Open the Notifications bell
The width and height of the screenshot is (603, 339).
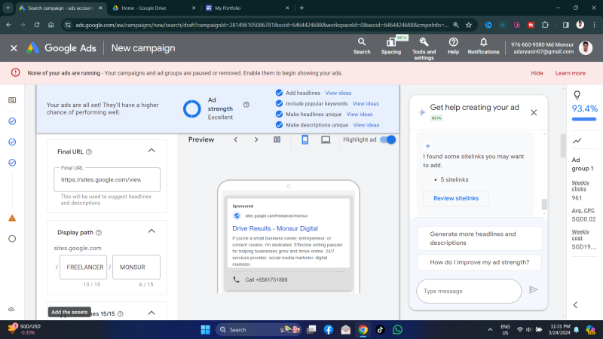(483, 46)
